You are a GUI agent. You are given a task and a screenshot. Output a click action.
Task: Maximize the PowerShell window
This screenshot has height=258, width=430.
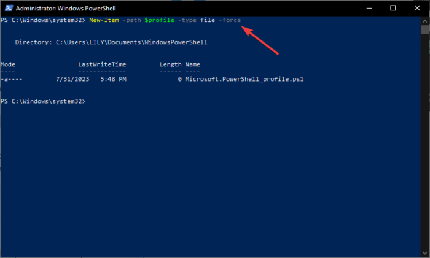click(x=393, y=8)
